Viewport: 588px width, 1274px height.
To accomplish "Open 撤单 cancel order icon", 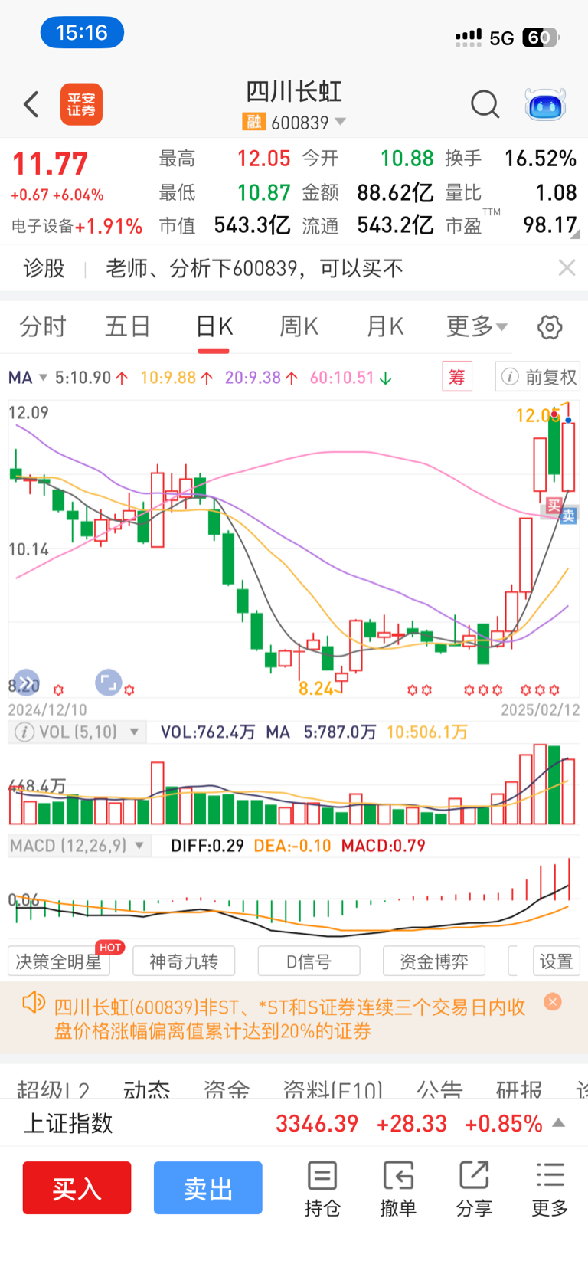I will (x=398, y=1189).
